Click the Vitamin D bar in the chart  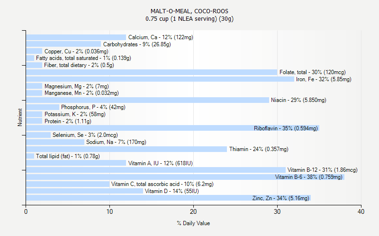[x=84, y=191]
